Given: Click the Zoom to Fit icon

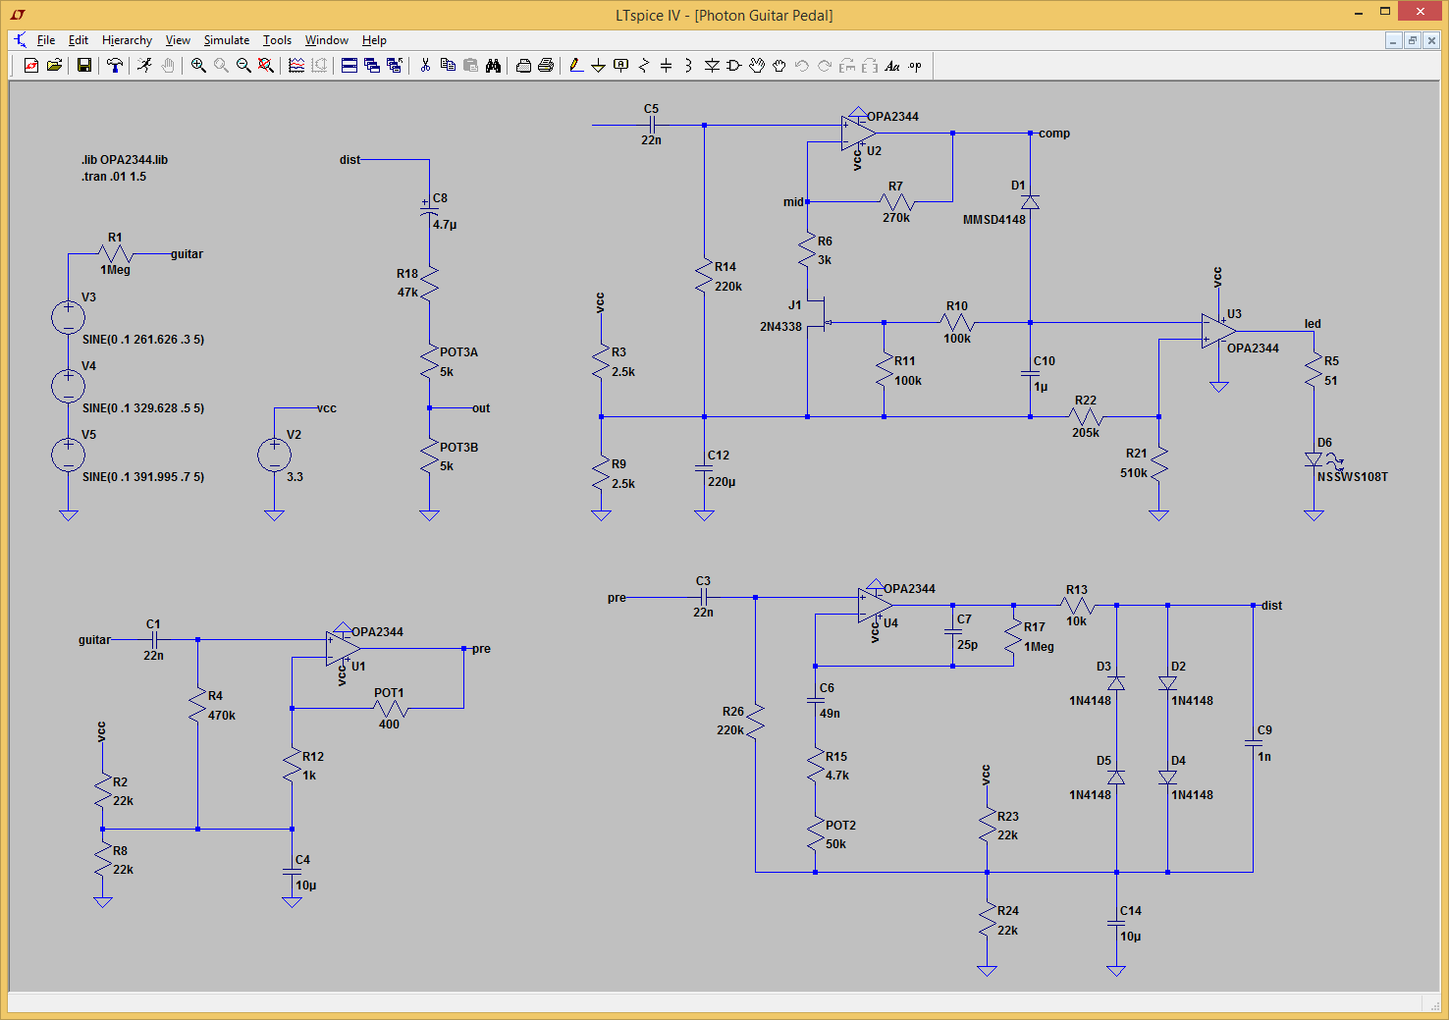Looking at the screenshot, I should click(266, 66).
